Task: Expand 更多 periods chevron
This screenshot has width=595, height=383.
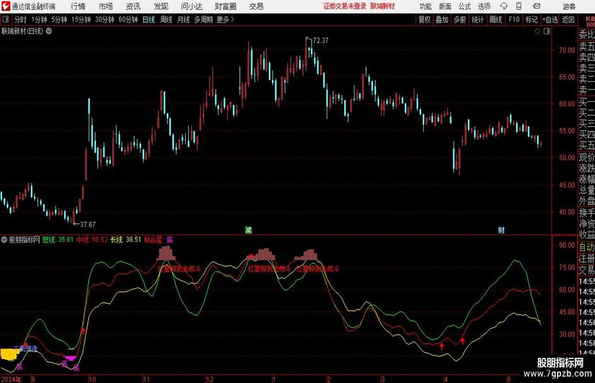Action: coord(225,19)
